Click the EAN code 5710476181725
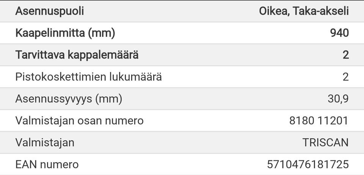Screen dimensions: 364x175 pos(308,164)
